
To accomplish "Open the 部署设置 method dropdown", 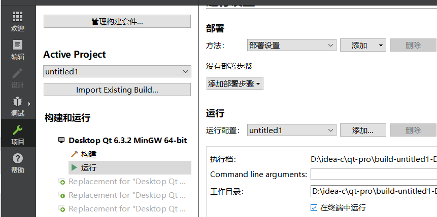I will [x=292, y=46].
